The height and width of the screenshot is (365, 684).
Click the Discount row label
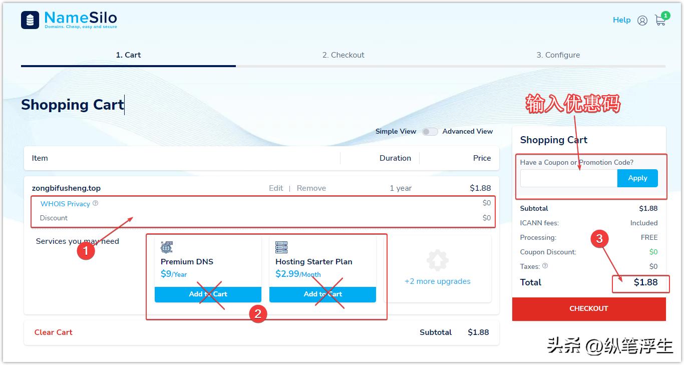tap(54, 218)
